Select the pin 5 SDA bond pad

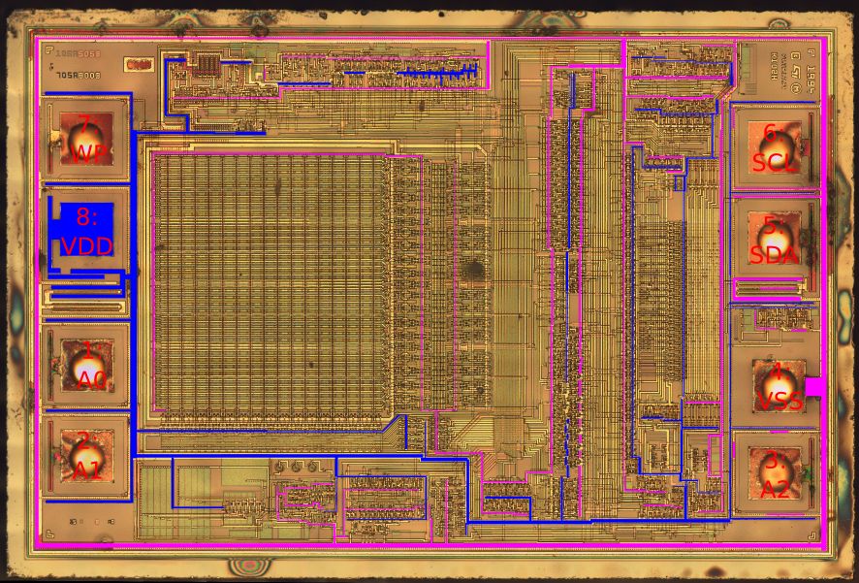[774, 240]
